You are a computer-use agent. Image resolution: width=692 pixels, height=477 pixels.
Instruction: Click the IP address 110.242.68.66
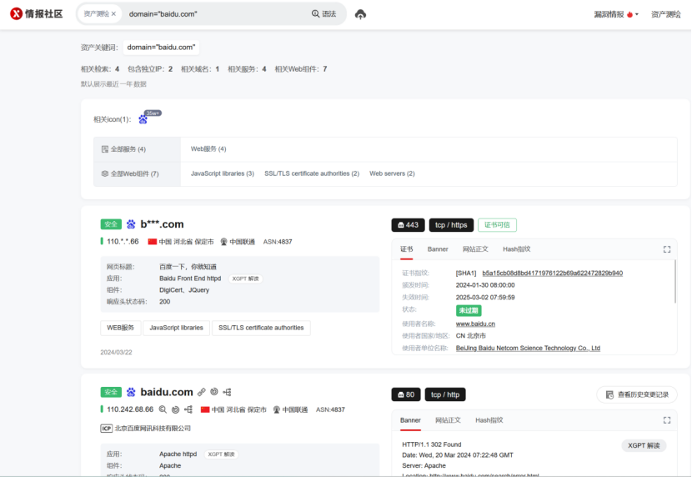pyautogui.click(x=130, y=409)
